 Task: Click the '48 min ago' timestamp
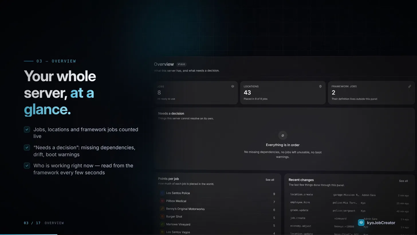tap(403, 211)
